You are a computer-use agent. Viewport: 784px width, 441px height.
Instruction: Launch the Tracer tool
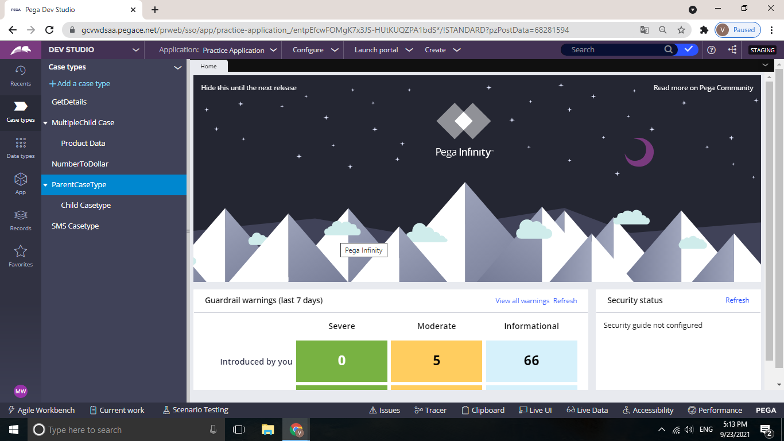coord(430,410)
